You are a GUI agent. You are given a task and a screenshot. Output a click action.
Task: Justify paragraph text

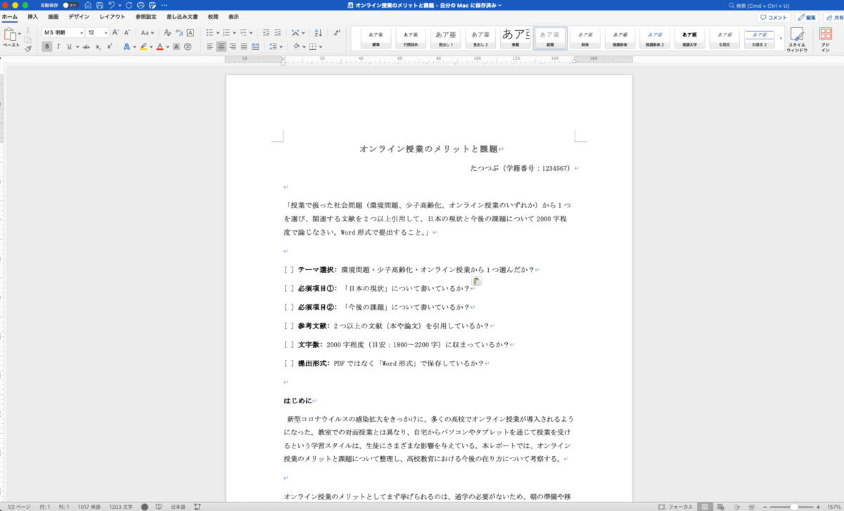(244, 46)
